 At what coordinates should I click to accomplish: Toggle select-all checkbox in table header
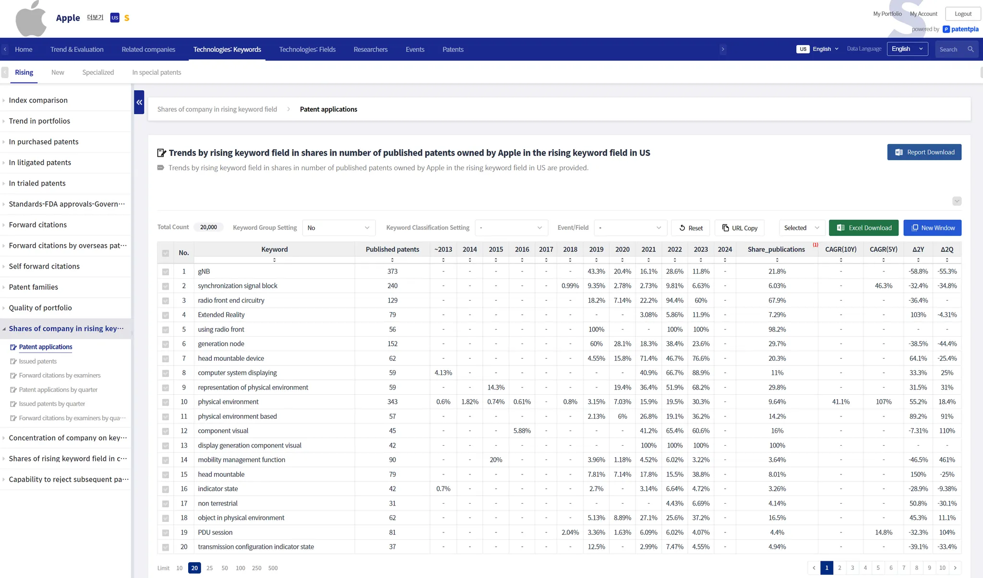coord(166,253)
